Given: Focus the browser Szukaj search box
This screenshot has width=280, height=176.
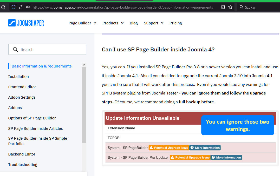Looking at the screenshot, I should [x=260, y=7].
